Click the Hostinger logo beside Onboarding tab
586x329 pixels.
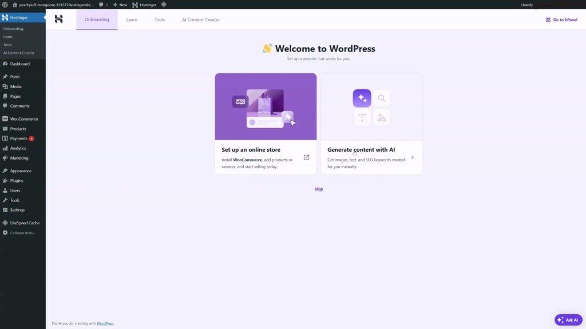point(58,19)
